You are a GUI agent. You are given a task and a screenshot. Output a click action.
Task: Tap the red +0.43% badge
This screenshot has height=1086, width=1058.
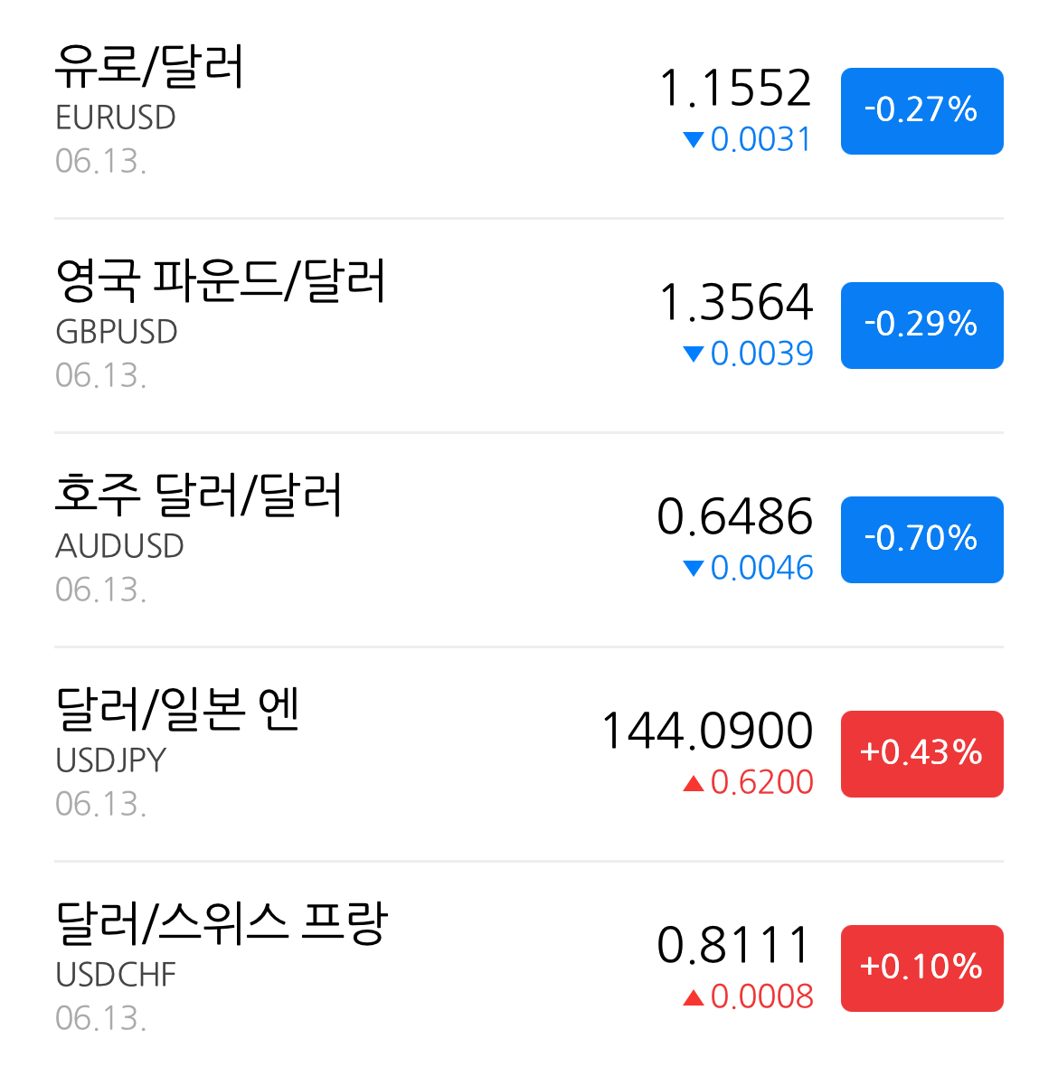921,754
